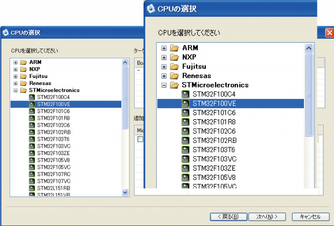Expand the Renesas node in the enlarged view
Image resolution: width=334 pixels, height=226 pixels.
(164, 76)
